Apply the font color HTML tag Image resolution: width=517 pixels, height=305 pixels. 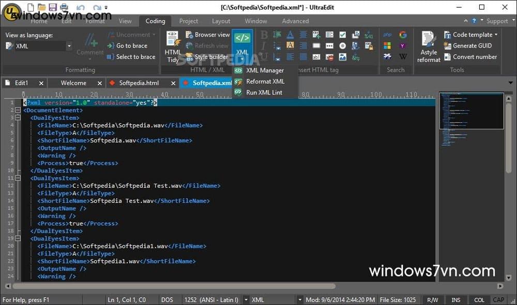290,35
